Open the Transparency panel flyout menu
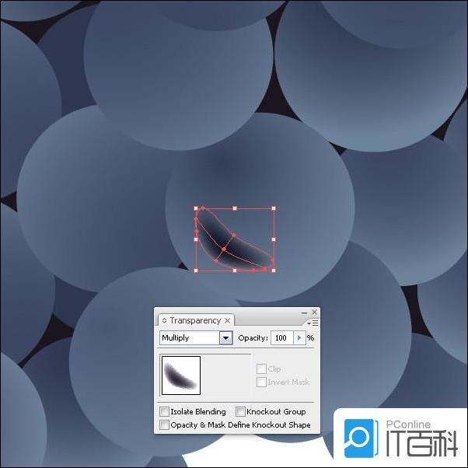 (x=313, y=323)
